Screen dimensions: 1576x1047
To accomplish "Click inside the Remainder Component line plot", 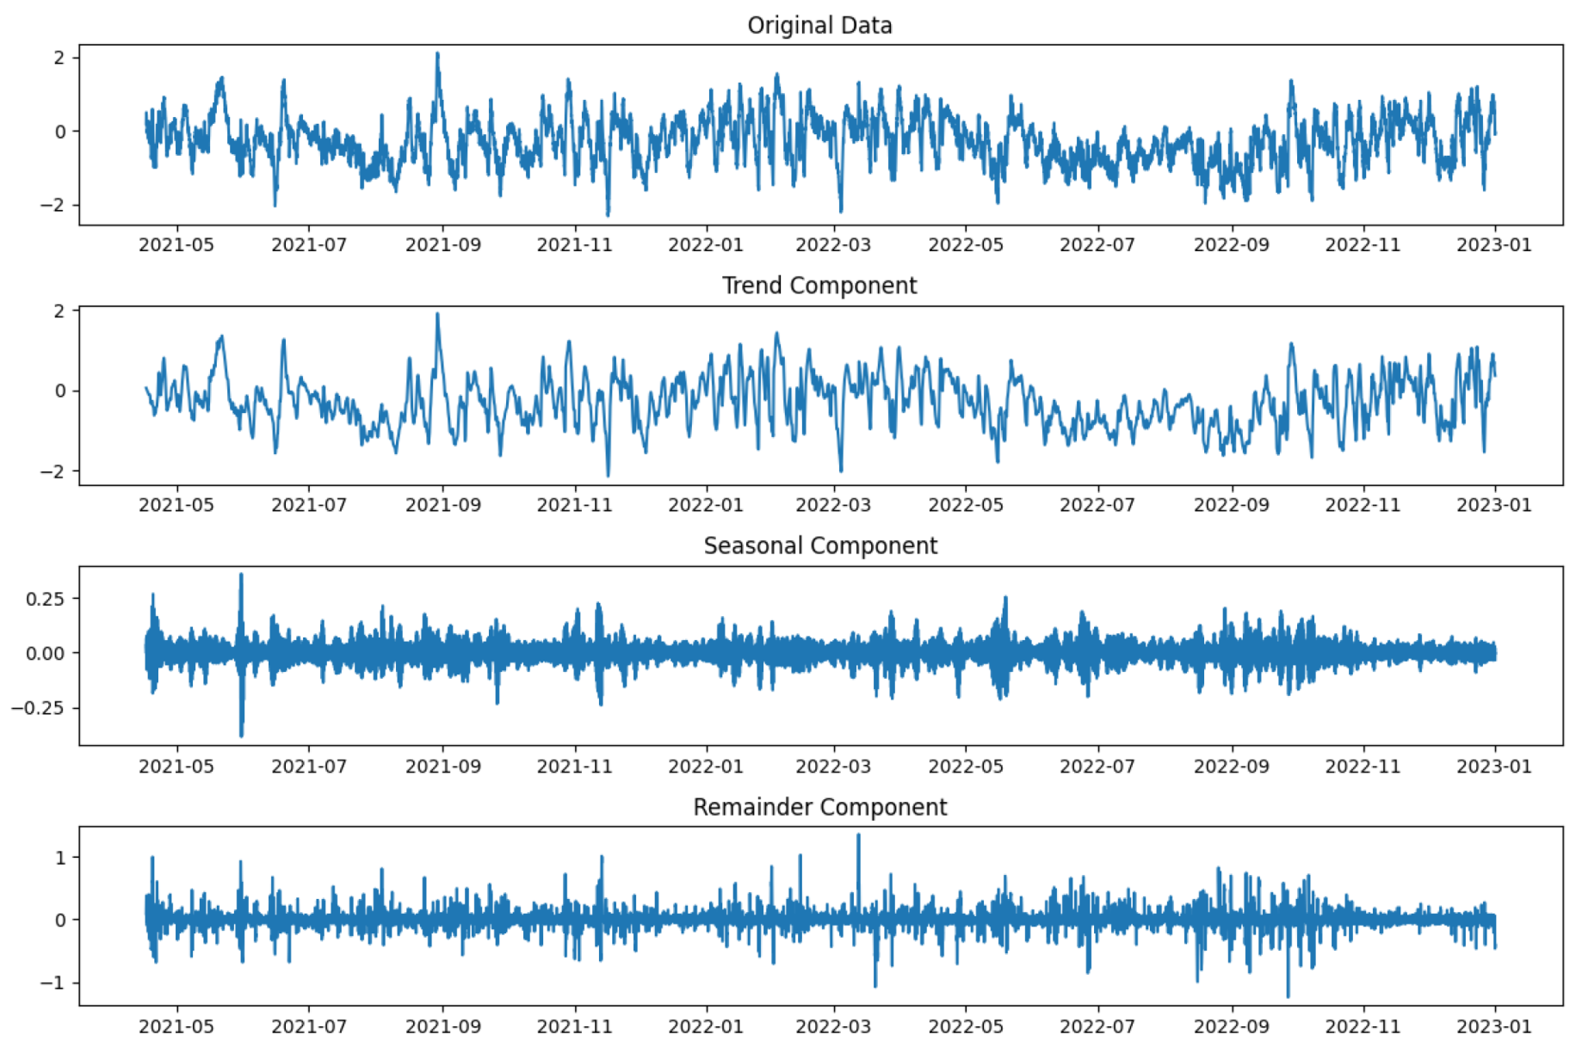I will click(821, 916).
